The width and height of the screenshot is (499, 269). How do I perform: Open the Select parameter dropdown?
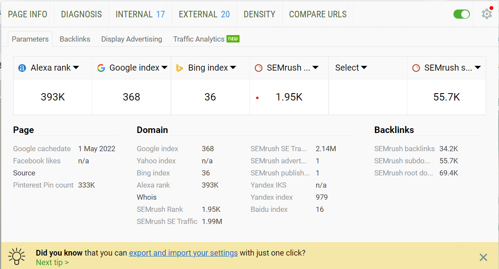point(351,68)
